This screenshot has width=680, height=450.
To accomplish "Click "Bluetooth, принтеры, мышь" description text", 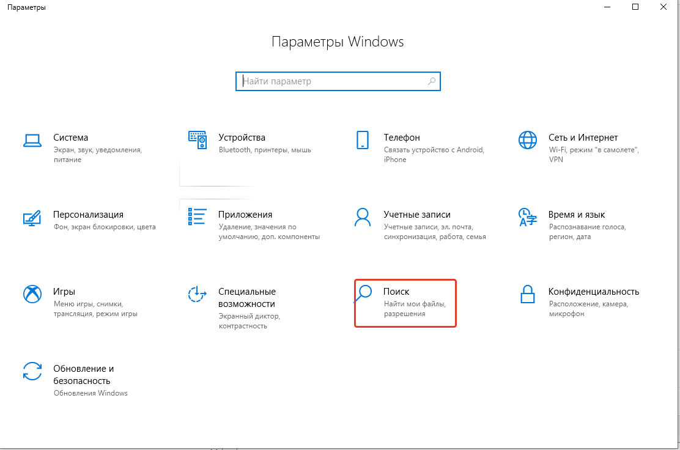I will pyautogui.click(x=265, y=150).
